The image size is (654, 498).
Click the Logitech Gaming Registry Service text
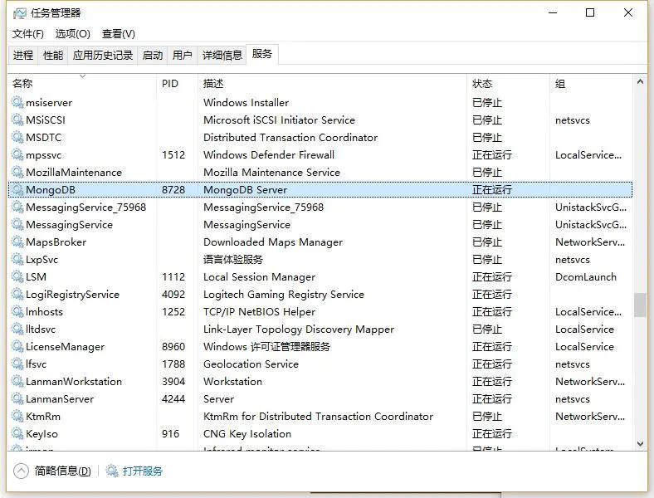pyautogui.click(x=284, y=295)
